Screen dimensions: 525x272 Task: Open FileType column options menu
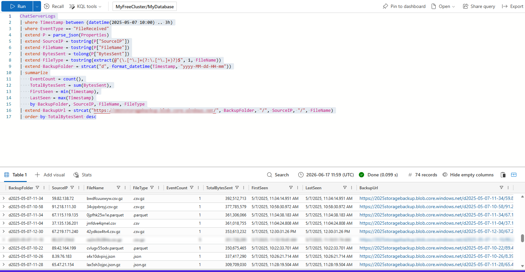tap(159, 188)
